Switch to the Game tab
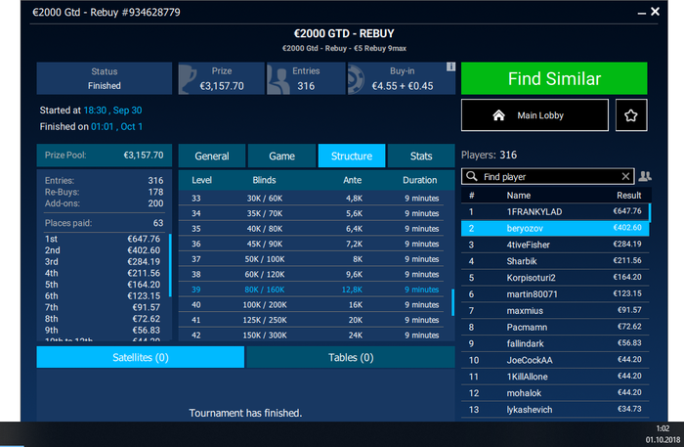 click(x=281, y=156)
